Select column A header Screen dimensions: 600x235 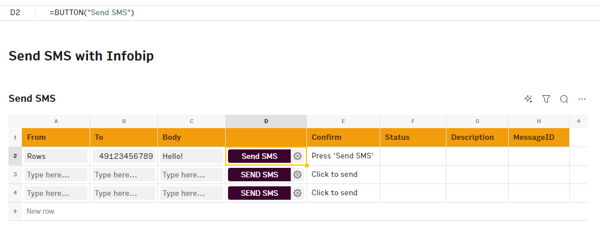(56, 121)
